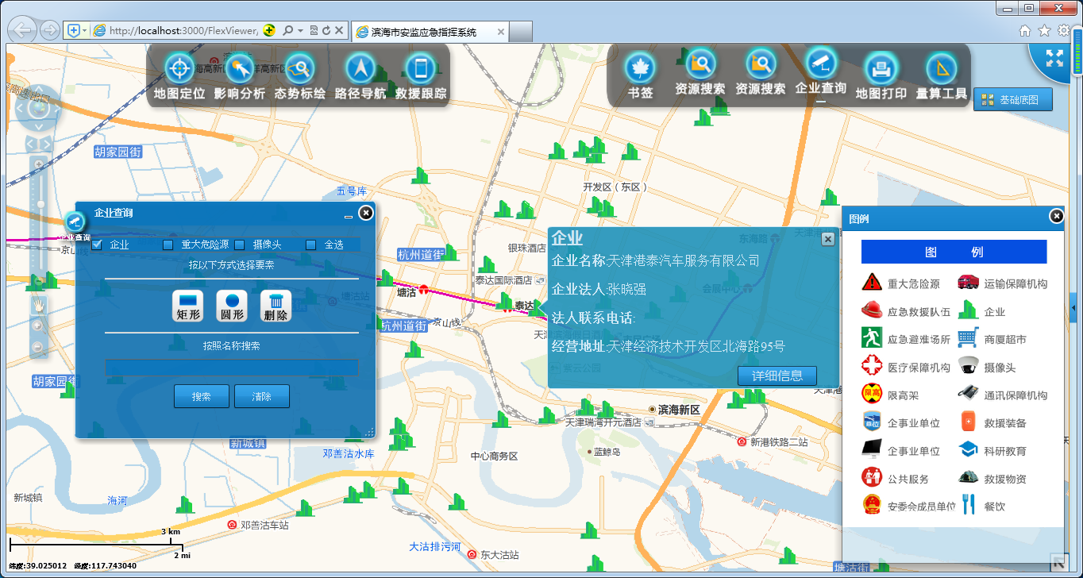Image resolution: width=1083 pixels, height=578 pixels.
Task: Select the pan hand tool on the navigation bar
Action: (x=37, y=305)
